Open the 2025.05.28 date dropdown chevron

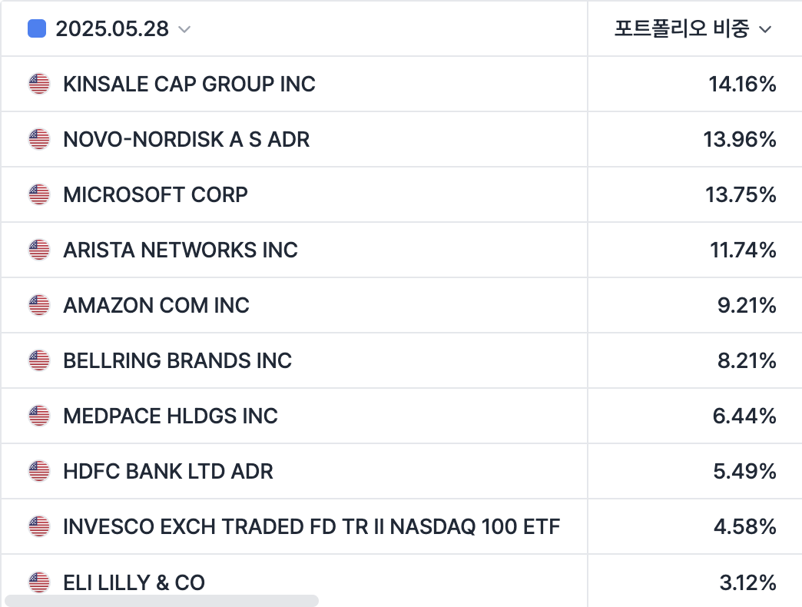coord(184,29)
